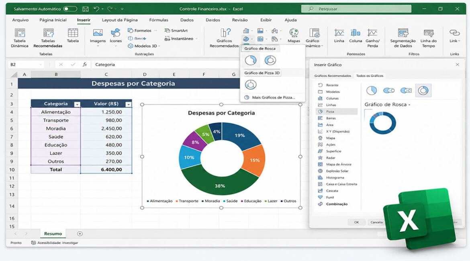The image size is (470, 261).
Task: Click OK in Inserir Gráfico dialog
Action: click(x=356, y=222)
